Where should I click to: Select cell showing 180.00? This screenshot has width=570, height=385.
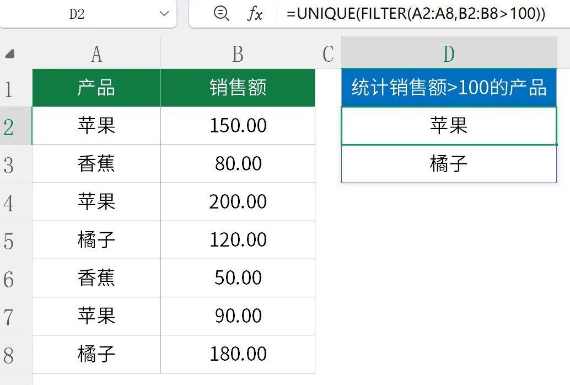pyautogui.click(x=238, y=354)
